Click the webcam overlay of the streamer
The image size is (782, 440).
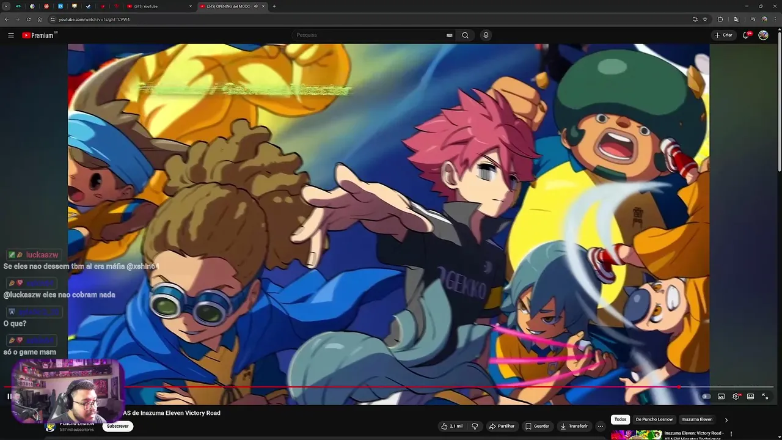(x=67, y=390)
